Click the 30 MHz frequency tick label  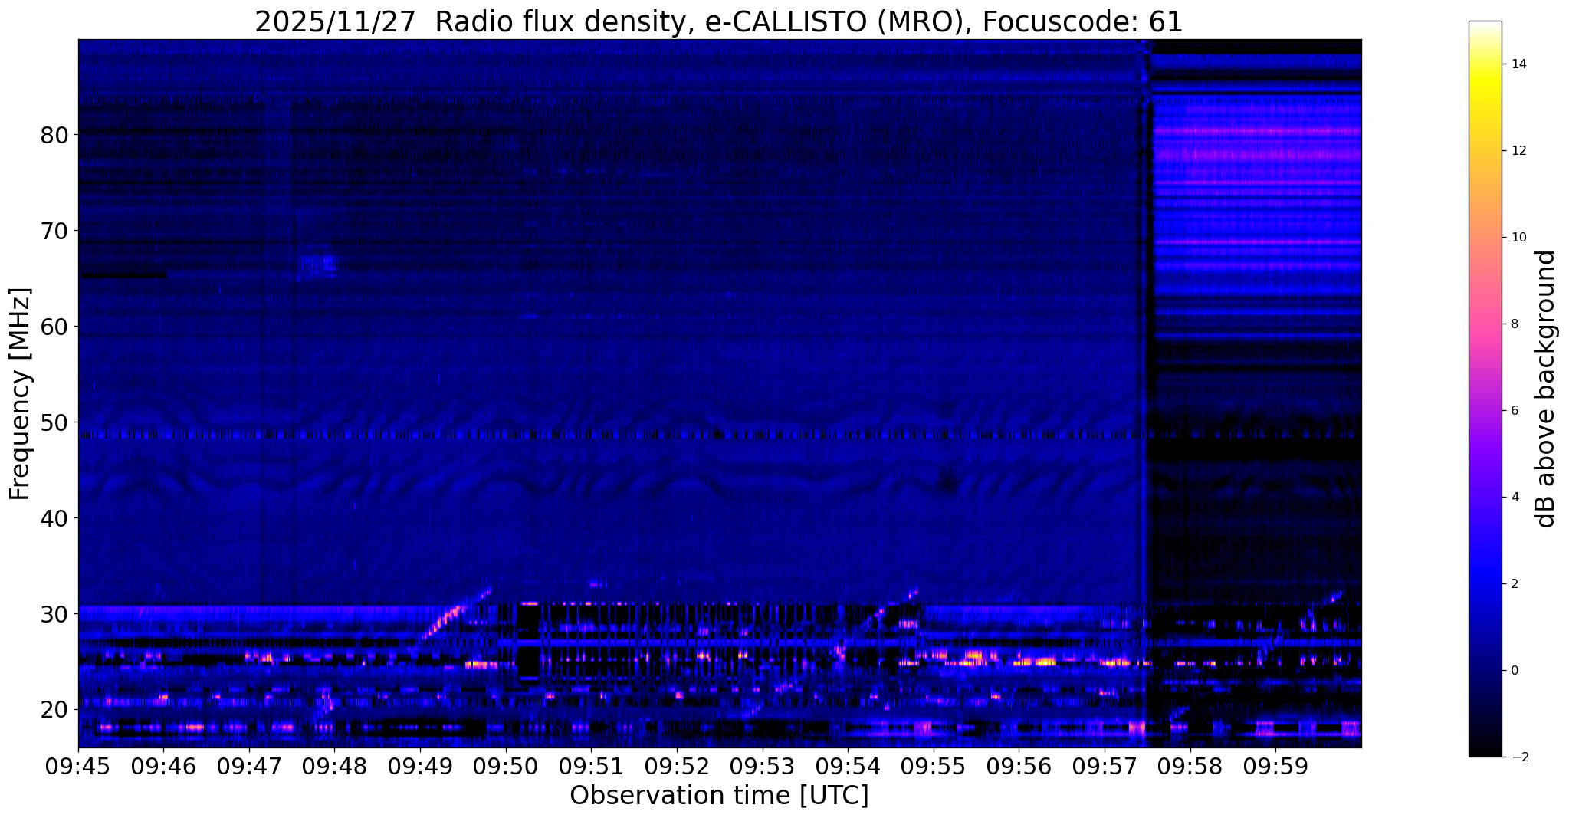tap(54, 614)
